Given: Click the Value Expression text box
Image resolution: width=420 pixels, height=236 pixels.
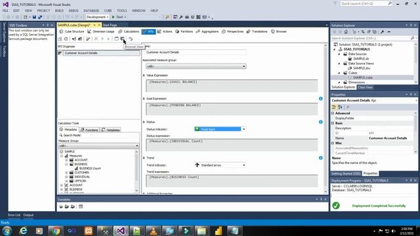Looking at the screenshot, I should pos(232,86).
